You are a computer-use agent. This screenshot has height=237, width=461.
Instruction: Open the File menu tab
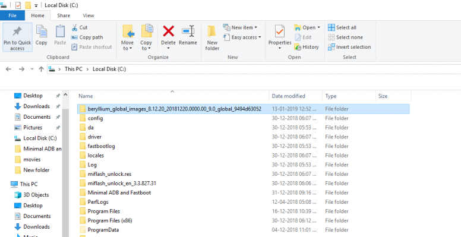point(12,15)
